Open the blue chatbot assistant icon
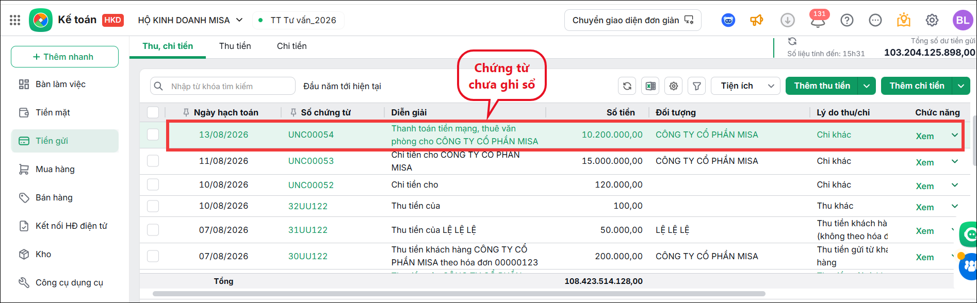This screenshot has height=303, width=977. coord(728,20)
